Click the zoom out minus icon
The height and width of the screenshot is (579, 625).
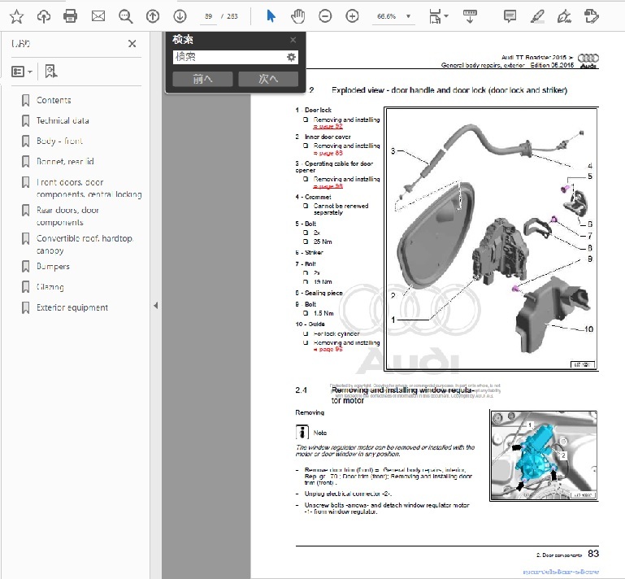(325, 16)
